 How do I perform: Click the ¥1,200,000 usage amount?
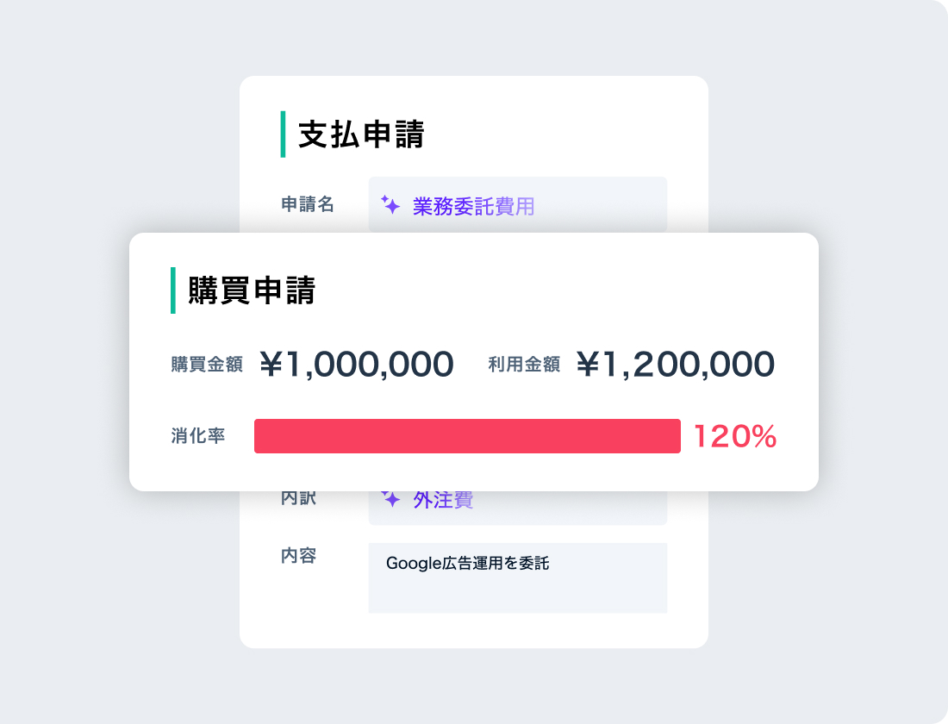pos(676,365)
